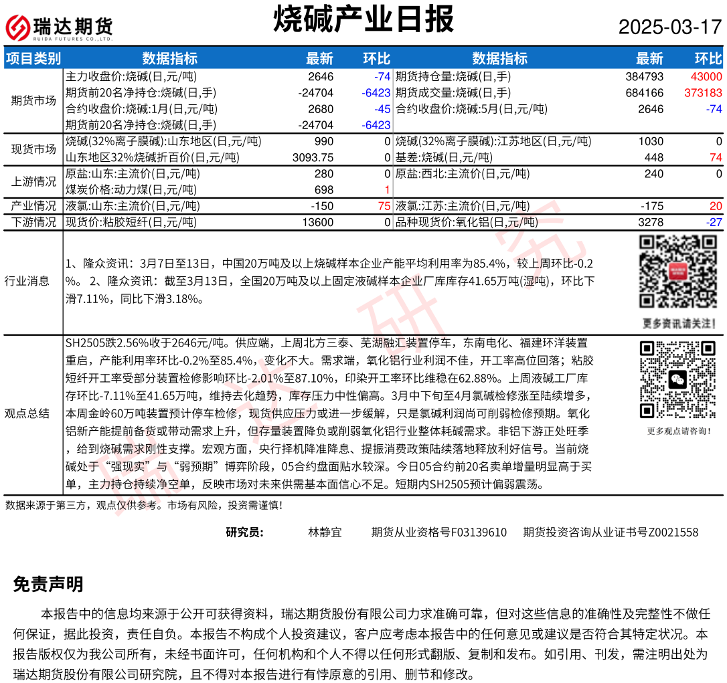Click 烧碱(32%离子膜碱):江苏地区 indicator
727x683 pixels.
[493, 141]
